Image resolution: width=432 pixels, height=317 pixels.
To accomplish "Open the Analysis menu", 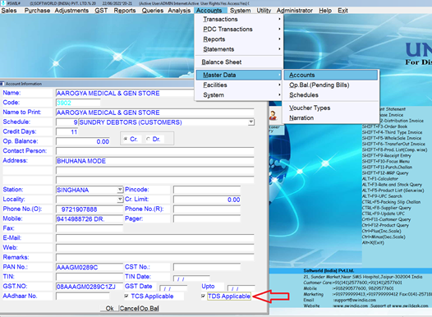I will 179,11.
